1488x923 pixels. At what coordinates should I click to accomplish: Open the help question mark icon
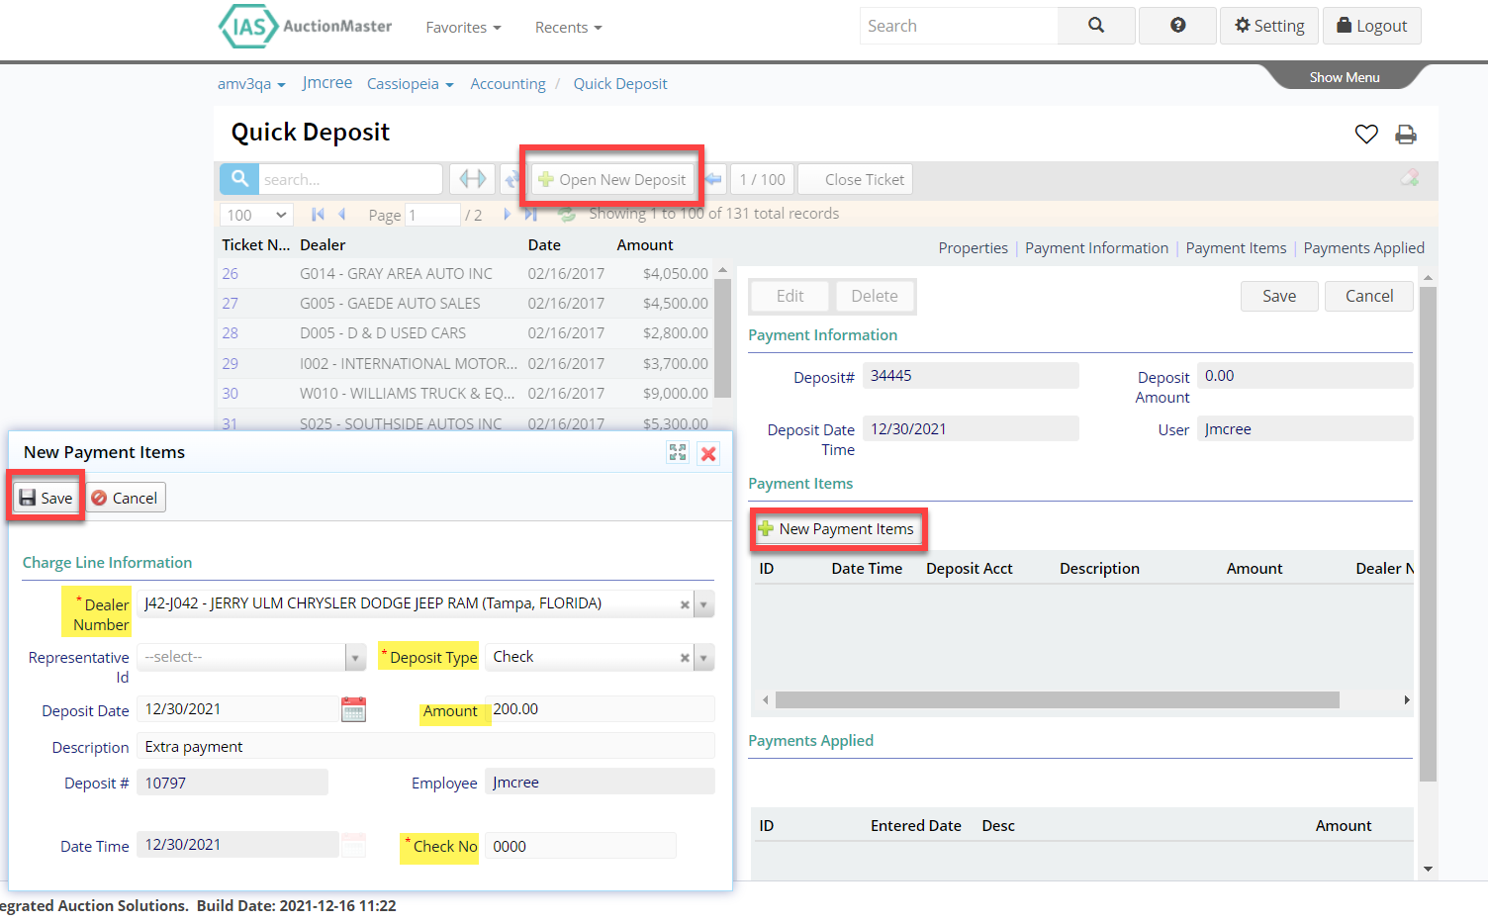point(1177,26)
